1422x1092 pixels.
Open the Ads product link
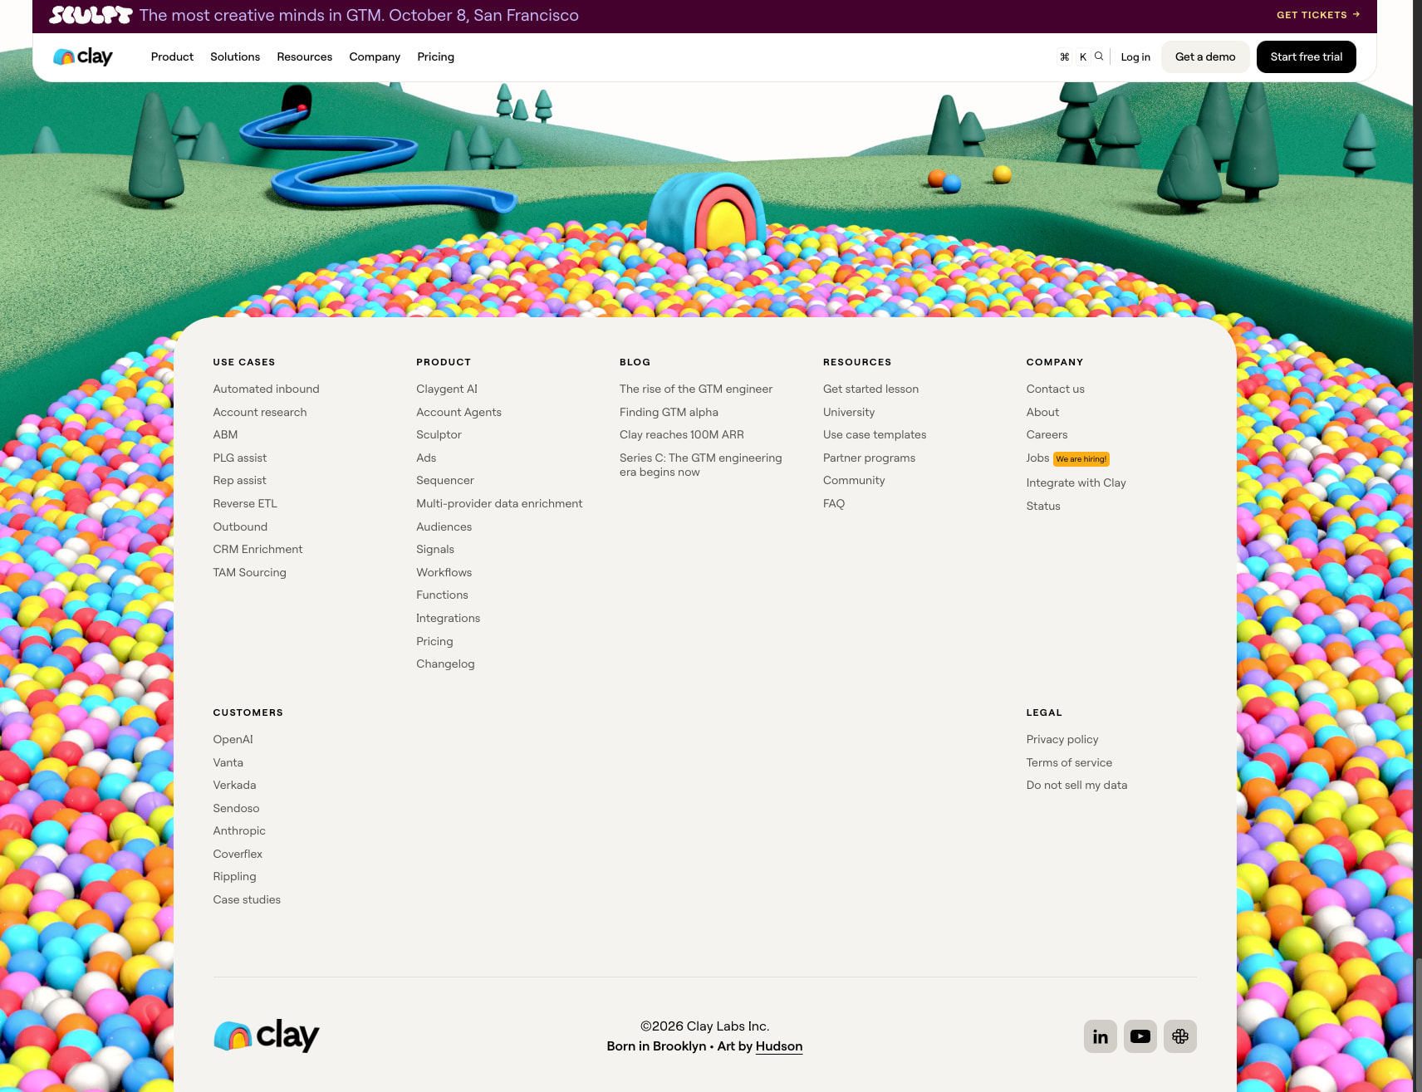pos(426,458)
